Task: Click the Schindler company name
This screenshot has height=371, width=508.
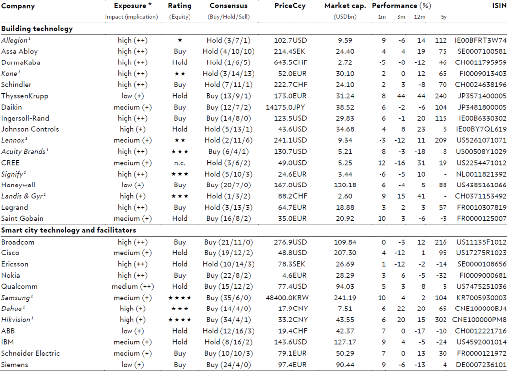Action: [16, 85]
